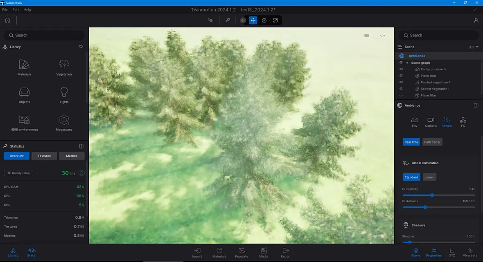Switch to the Textures statistics tab
Viewport: 483px width, 262px height.
click(44, 156)
